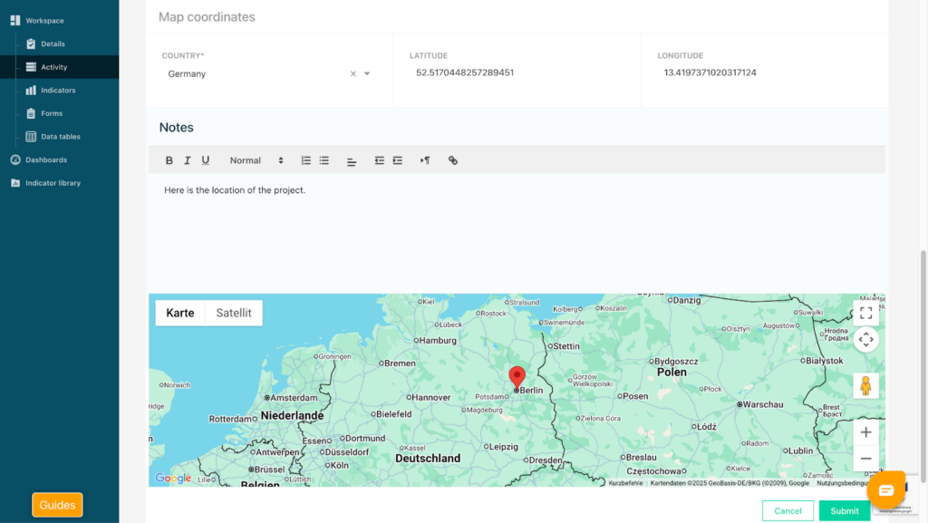
Task: Switch the map to Satellit view
Action: click(x=234, y=313)
